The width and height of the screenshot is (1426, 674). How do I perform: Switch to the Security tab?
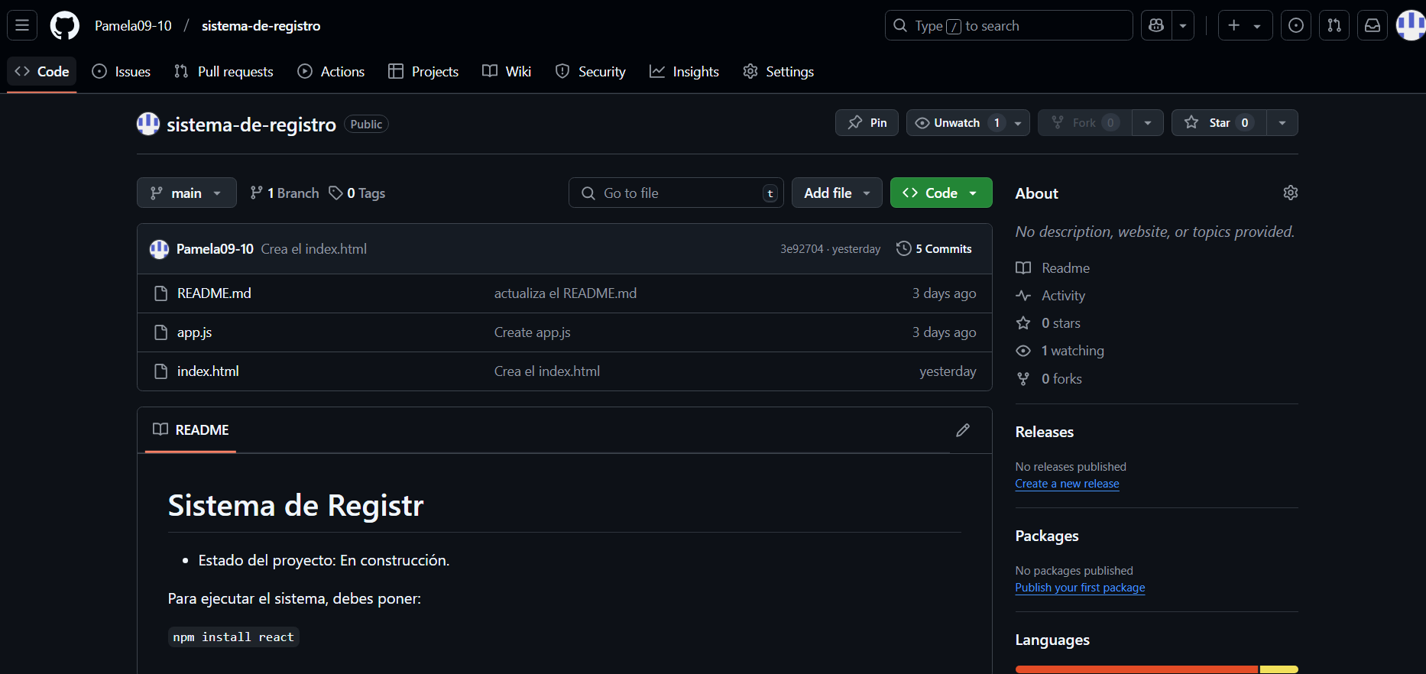591,71
